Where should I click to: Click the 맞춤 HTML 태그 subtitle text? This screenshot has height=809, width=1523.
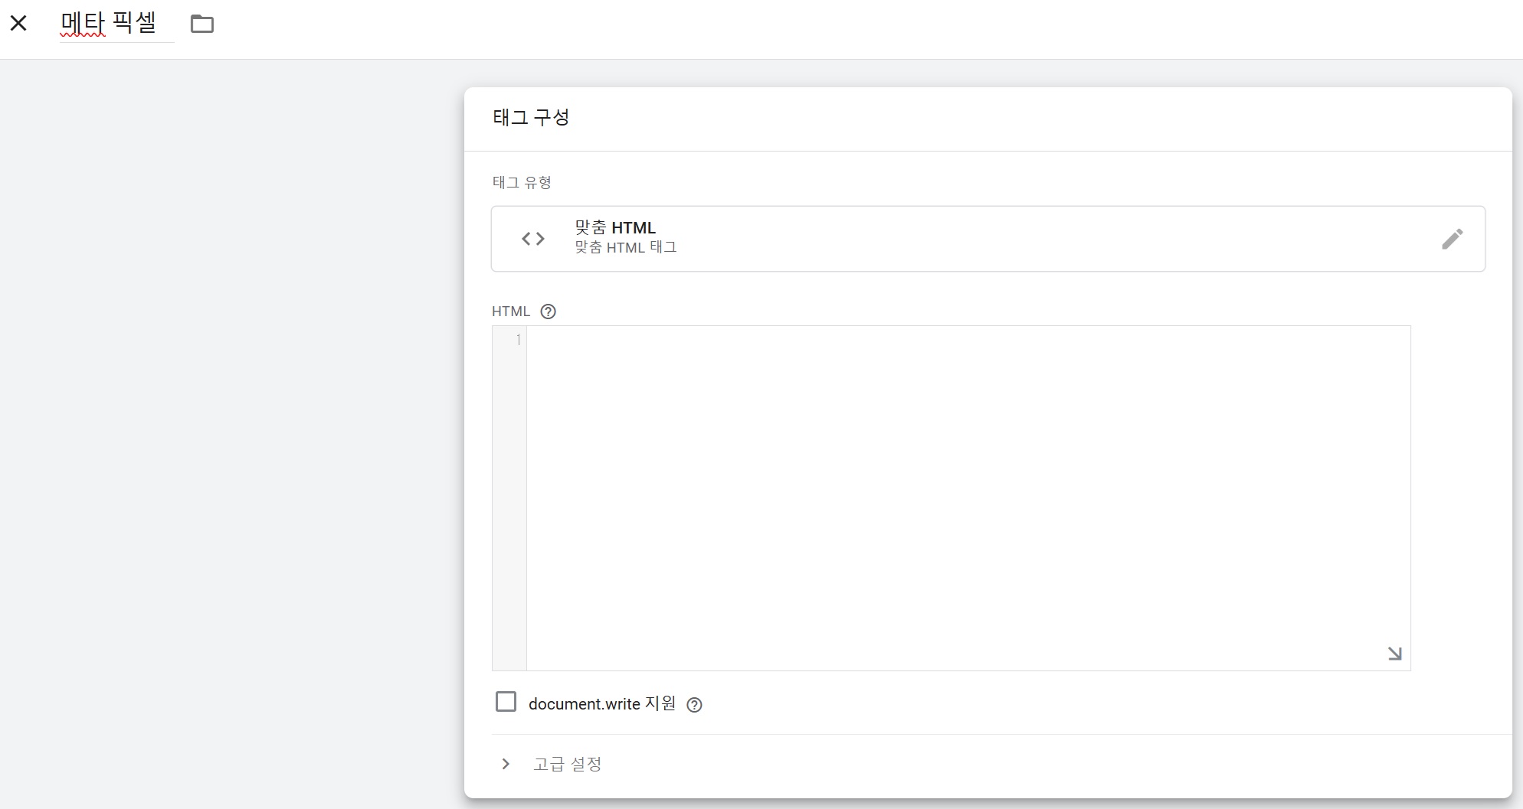[626, 247]
